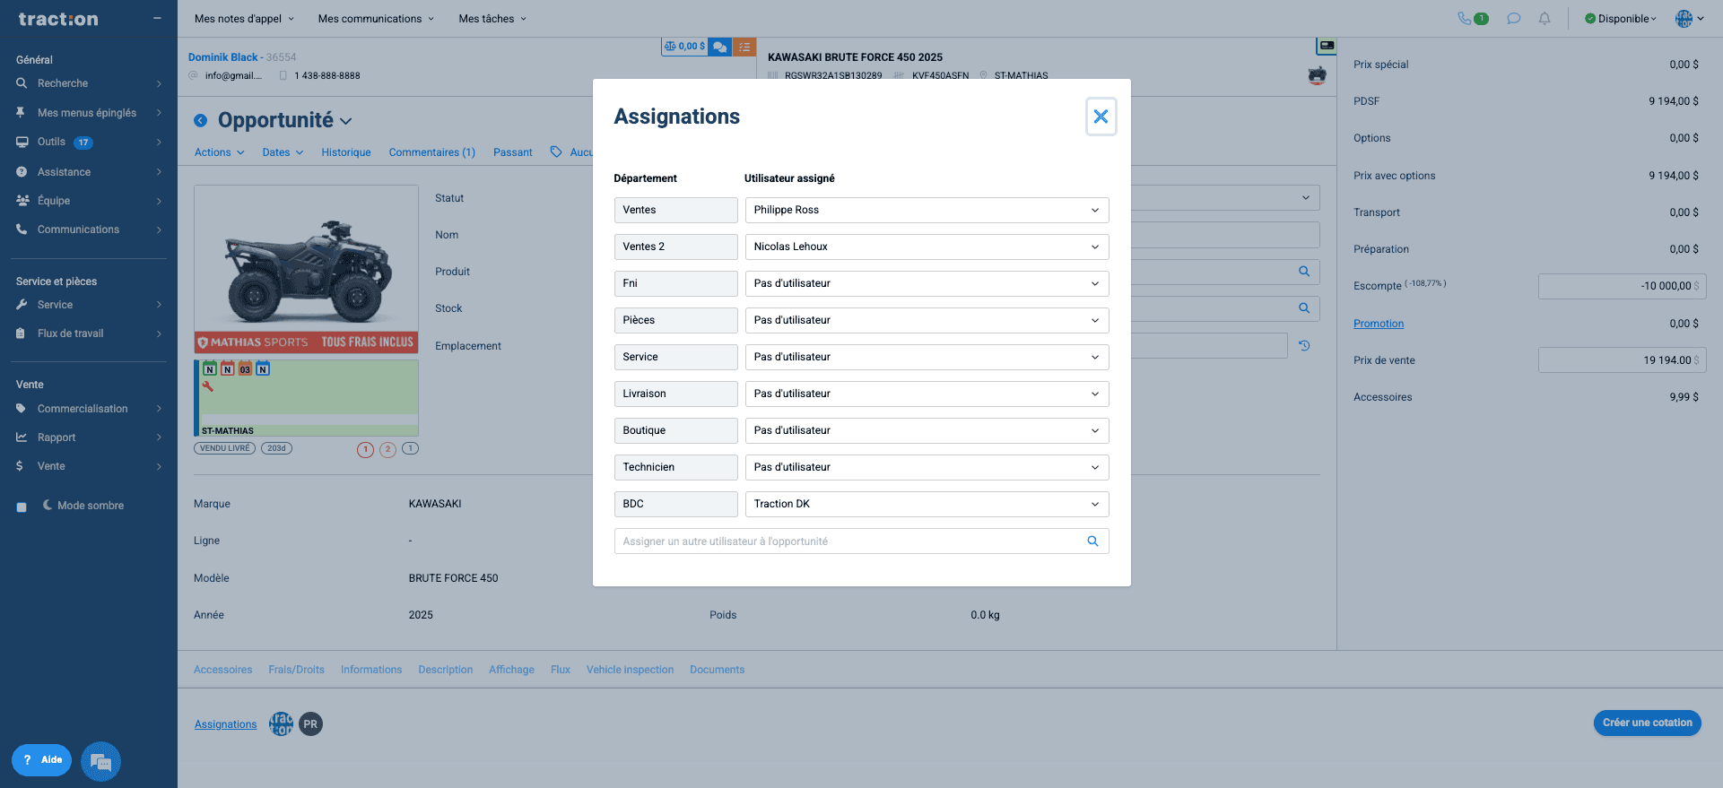This screenshot has height=788, width=1723.
Task: Switch to the Historique tab
Action: [x=346, y=152]
